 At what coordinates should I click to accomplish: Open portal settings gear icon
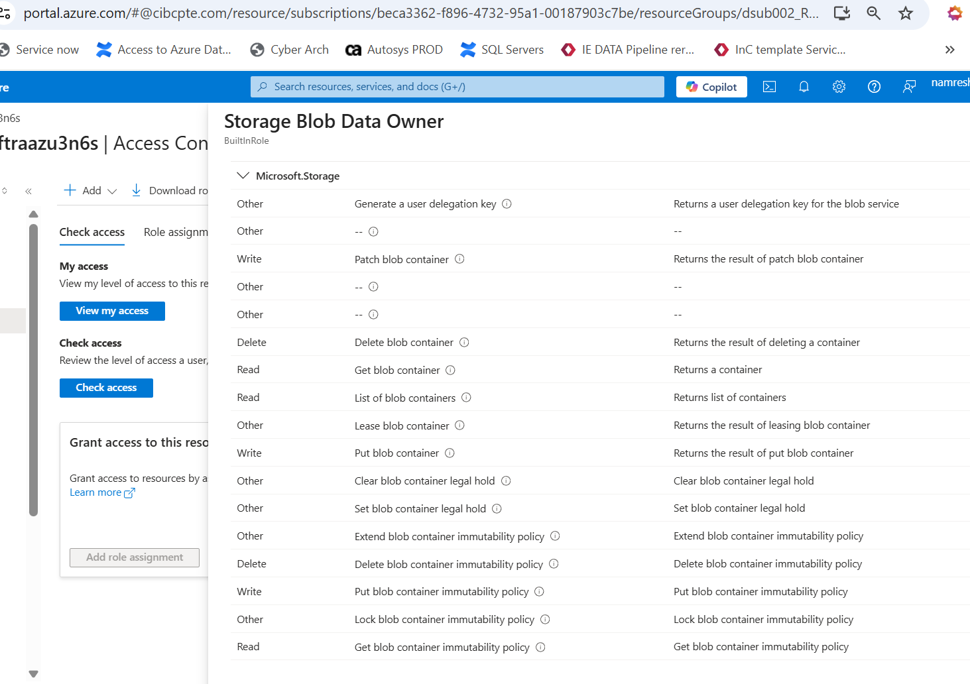click(839, 87)
